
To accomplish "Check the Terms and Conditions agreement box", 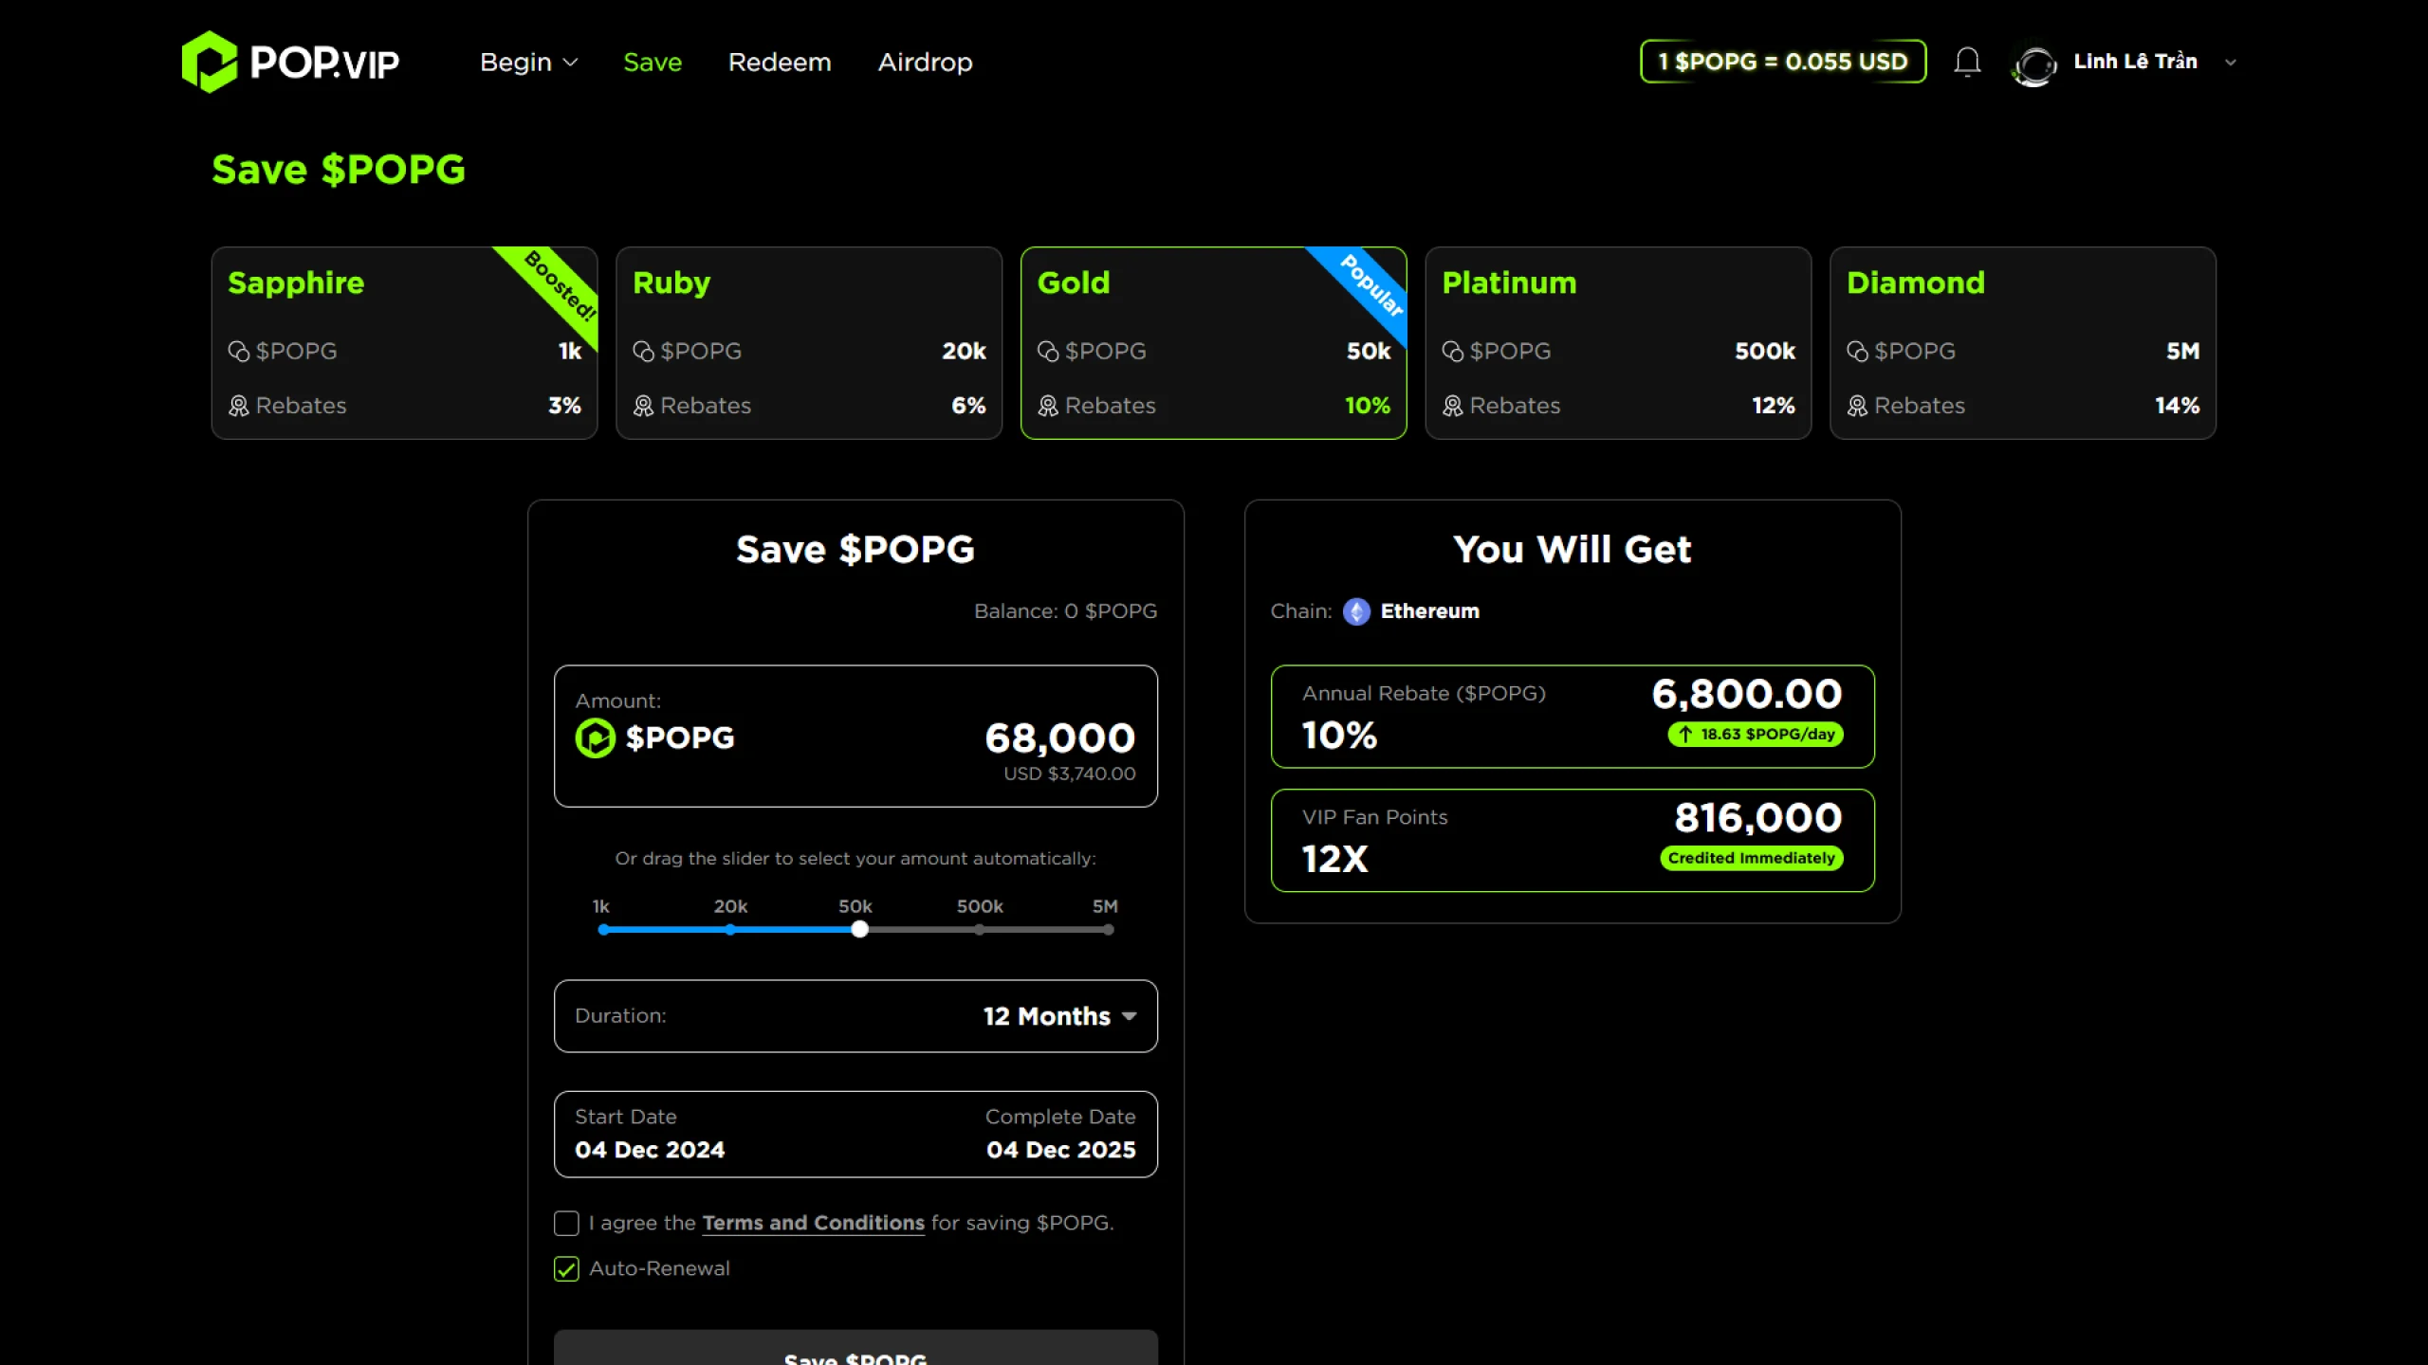I will click(566, 1224).
